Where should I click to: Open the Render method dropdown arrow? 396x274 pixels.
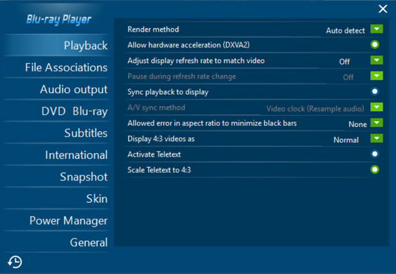pos(377,29)
